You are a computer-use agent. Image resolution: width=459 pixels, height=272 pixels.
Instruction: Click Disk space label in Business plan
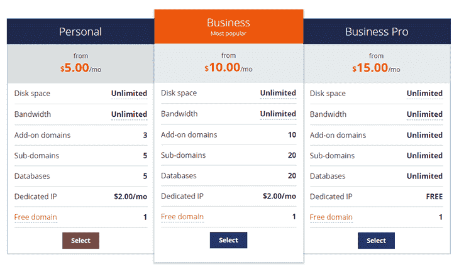point(179,93)
